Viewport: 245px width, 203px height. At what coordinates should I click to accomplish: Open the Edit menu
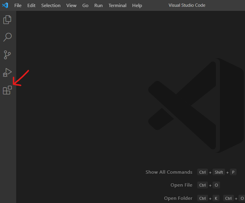31,5
